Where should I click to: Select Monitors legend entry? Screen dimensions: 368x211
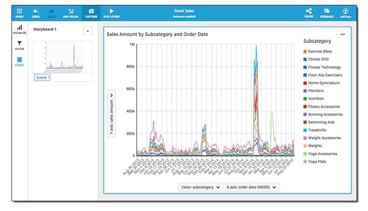[x=313, y=91]
